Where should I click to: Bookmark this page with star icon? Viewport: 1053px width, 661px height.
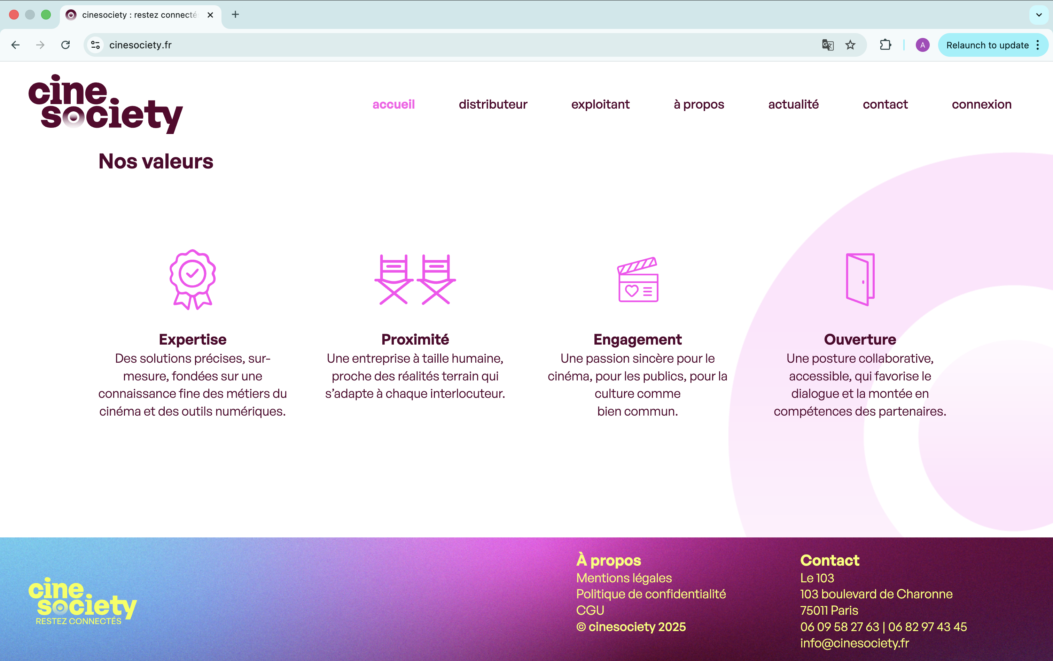pyautogui.click(x=850, y=45)
